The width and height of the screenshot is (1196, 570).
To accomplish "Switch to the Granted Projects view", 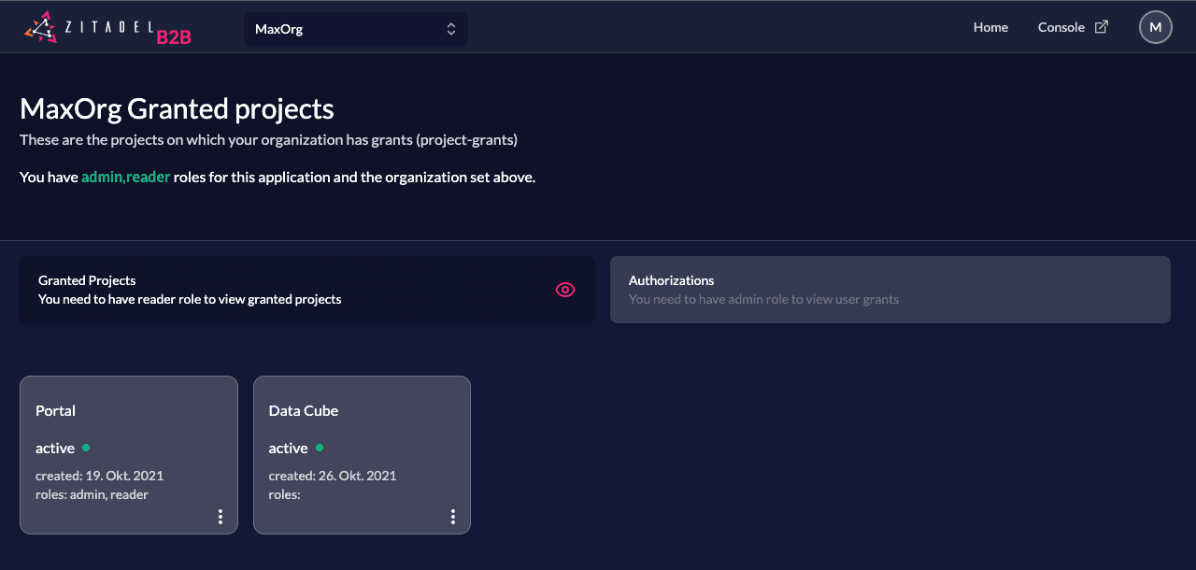I will [x=280, y=290].
